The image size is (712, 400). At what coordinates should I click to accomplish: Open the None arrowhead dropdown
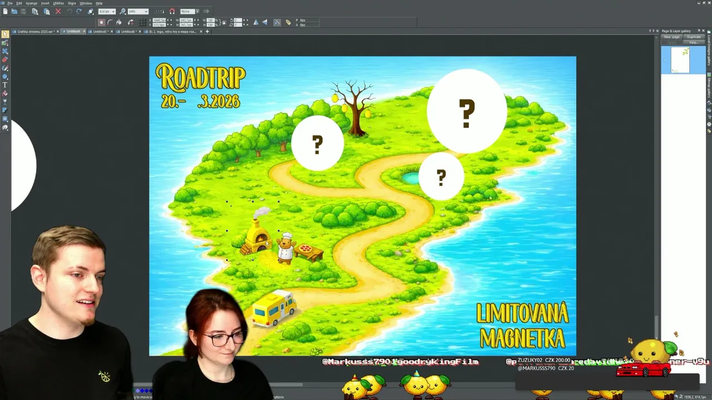[197, 11]
